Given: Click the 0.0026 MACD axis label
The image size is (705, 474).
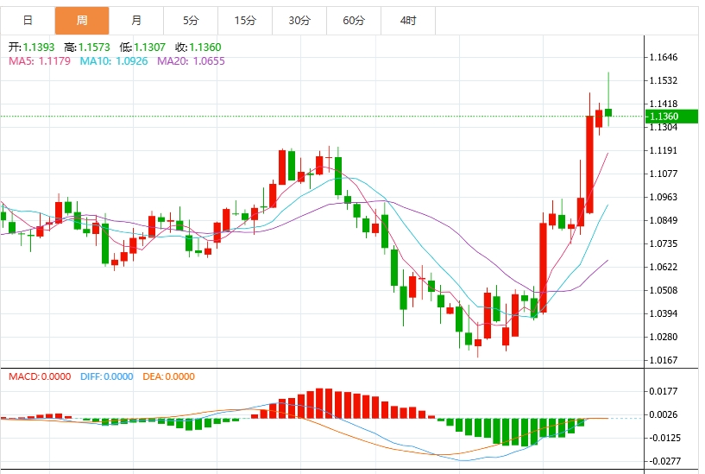Looking at the screenshot, I should [664, 414].
